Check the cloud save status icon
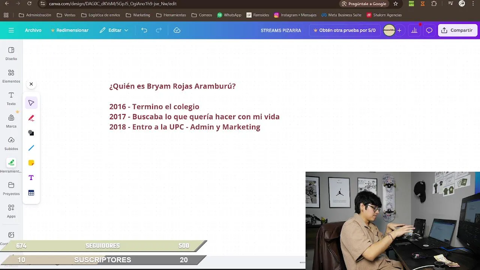The width and height of the screenshot is (480, 270). [x=177, y=30]
